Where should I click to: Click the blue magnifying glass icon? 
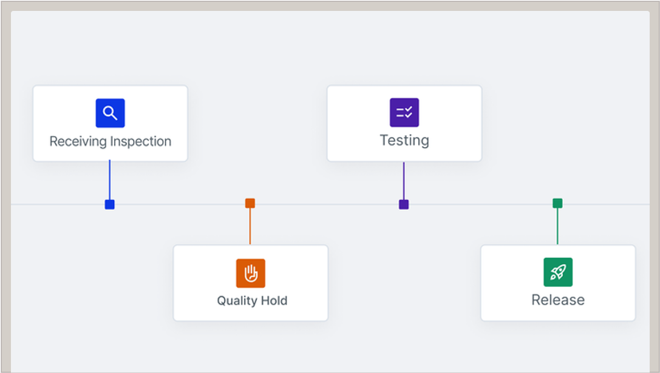(110, 113)
